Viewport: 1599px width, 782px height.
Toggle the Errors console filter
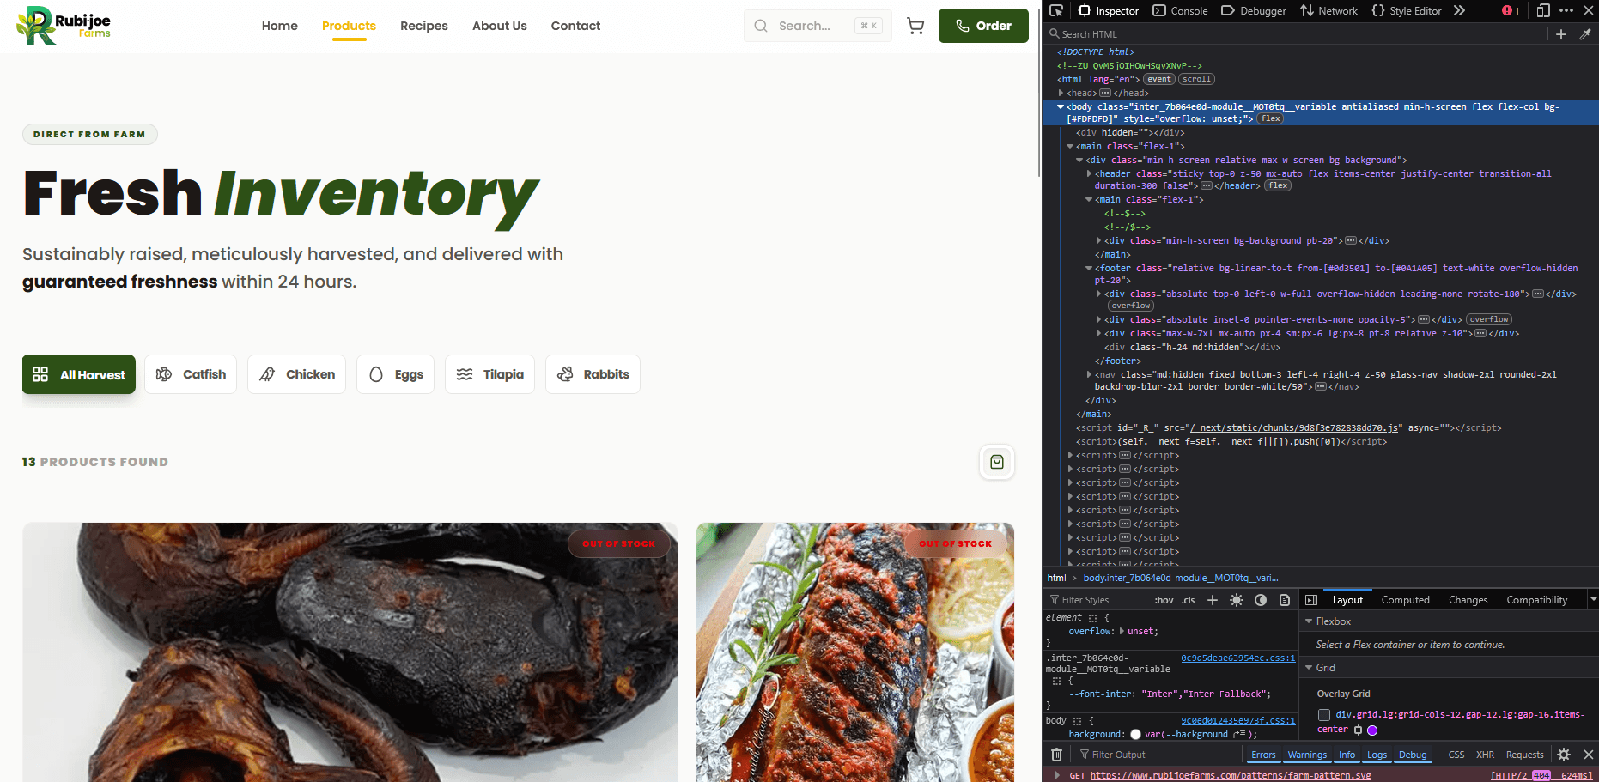[x=1263, y=755]
